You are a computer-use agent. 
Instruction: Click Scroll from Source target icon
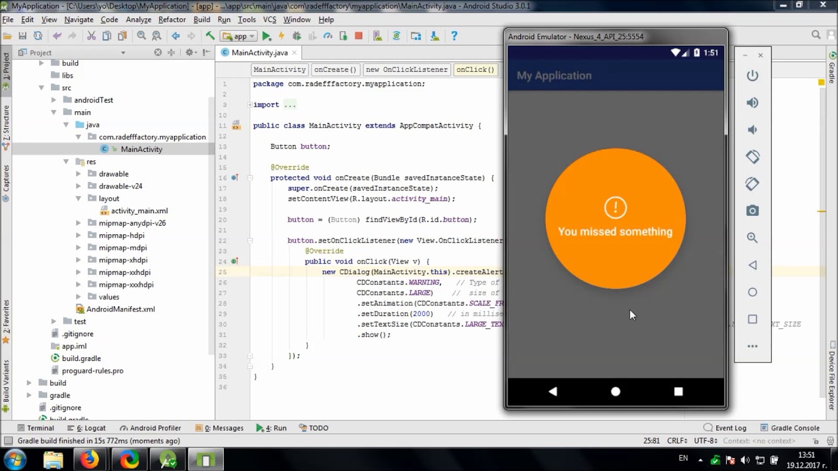[158, 52]
